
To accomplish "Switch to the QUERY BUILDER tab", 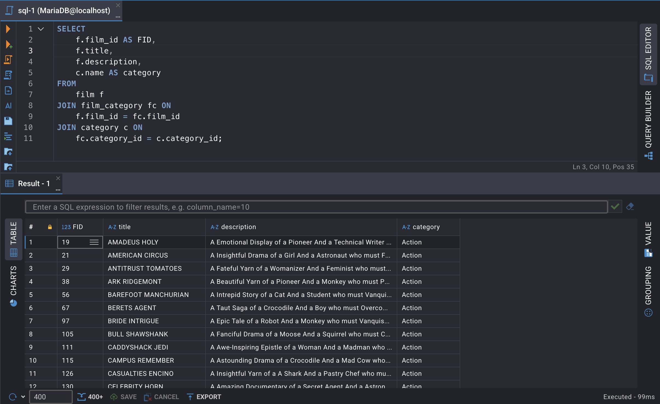I will [x=648, y=125].
